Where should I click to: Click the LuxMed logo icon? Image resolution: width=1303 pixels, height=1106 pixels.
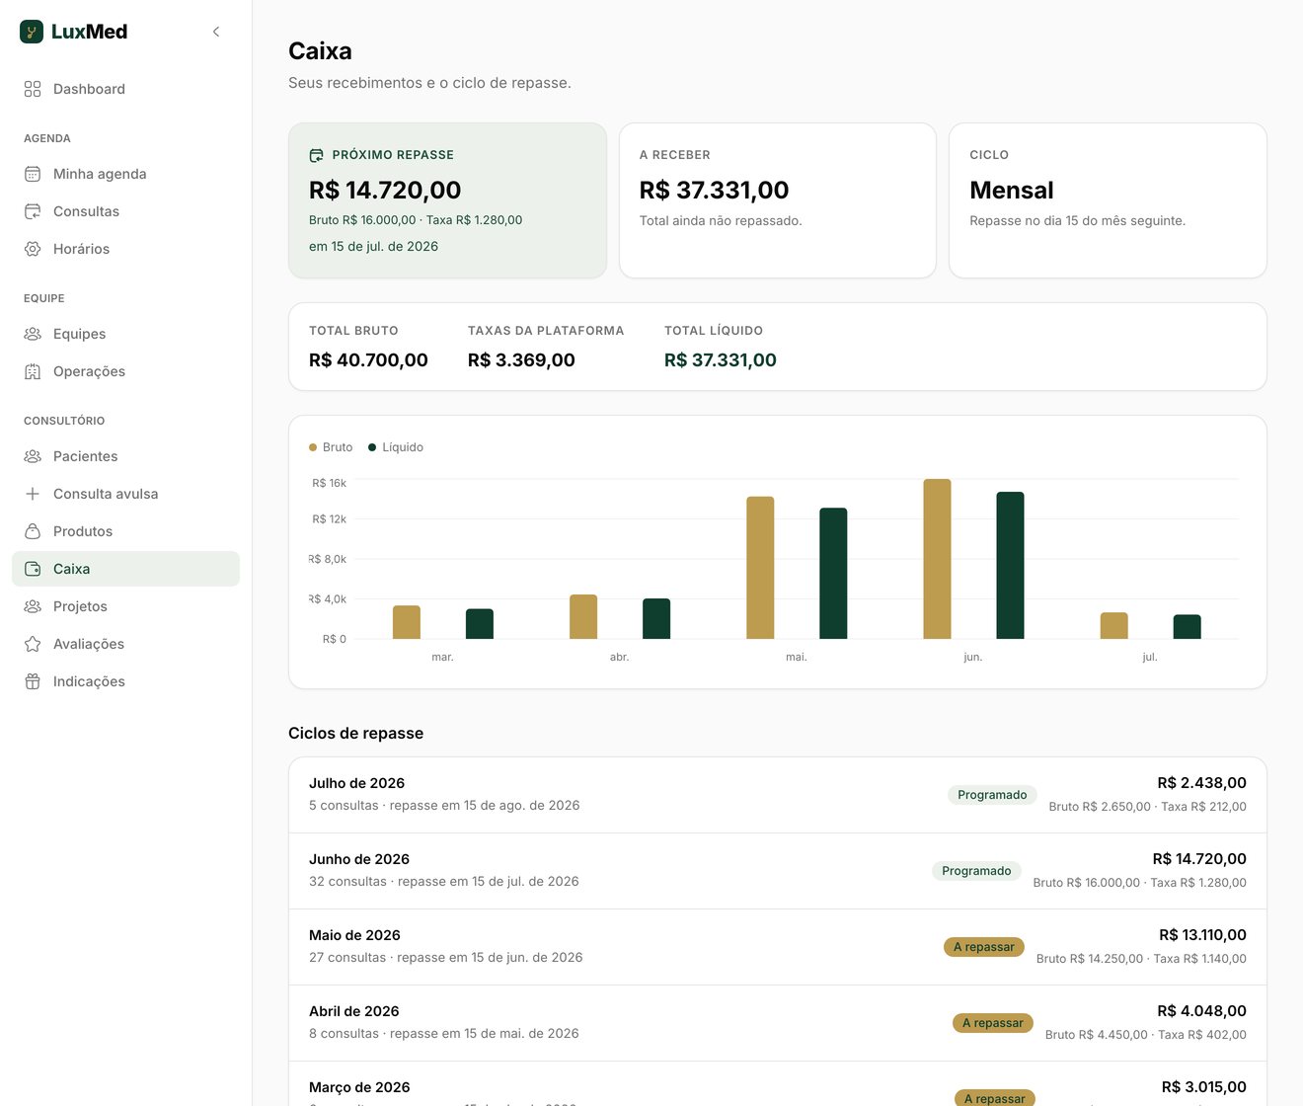[x=32, y=32]
